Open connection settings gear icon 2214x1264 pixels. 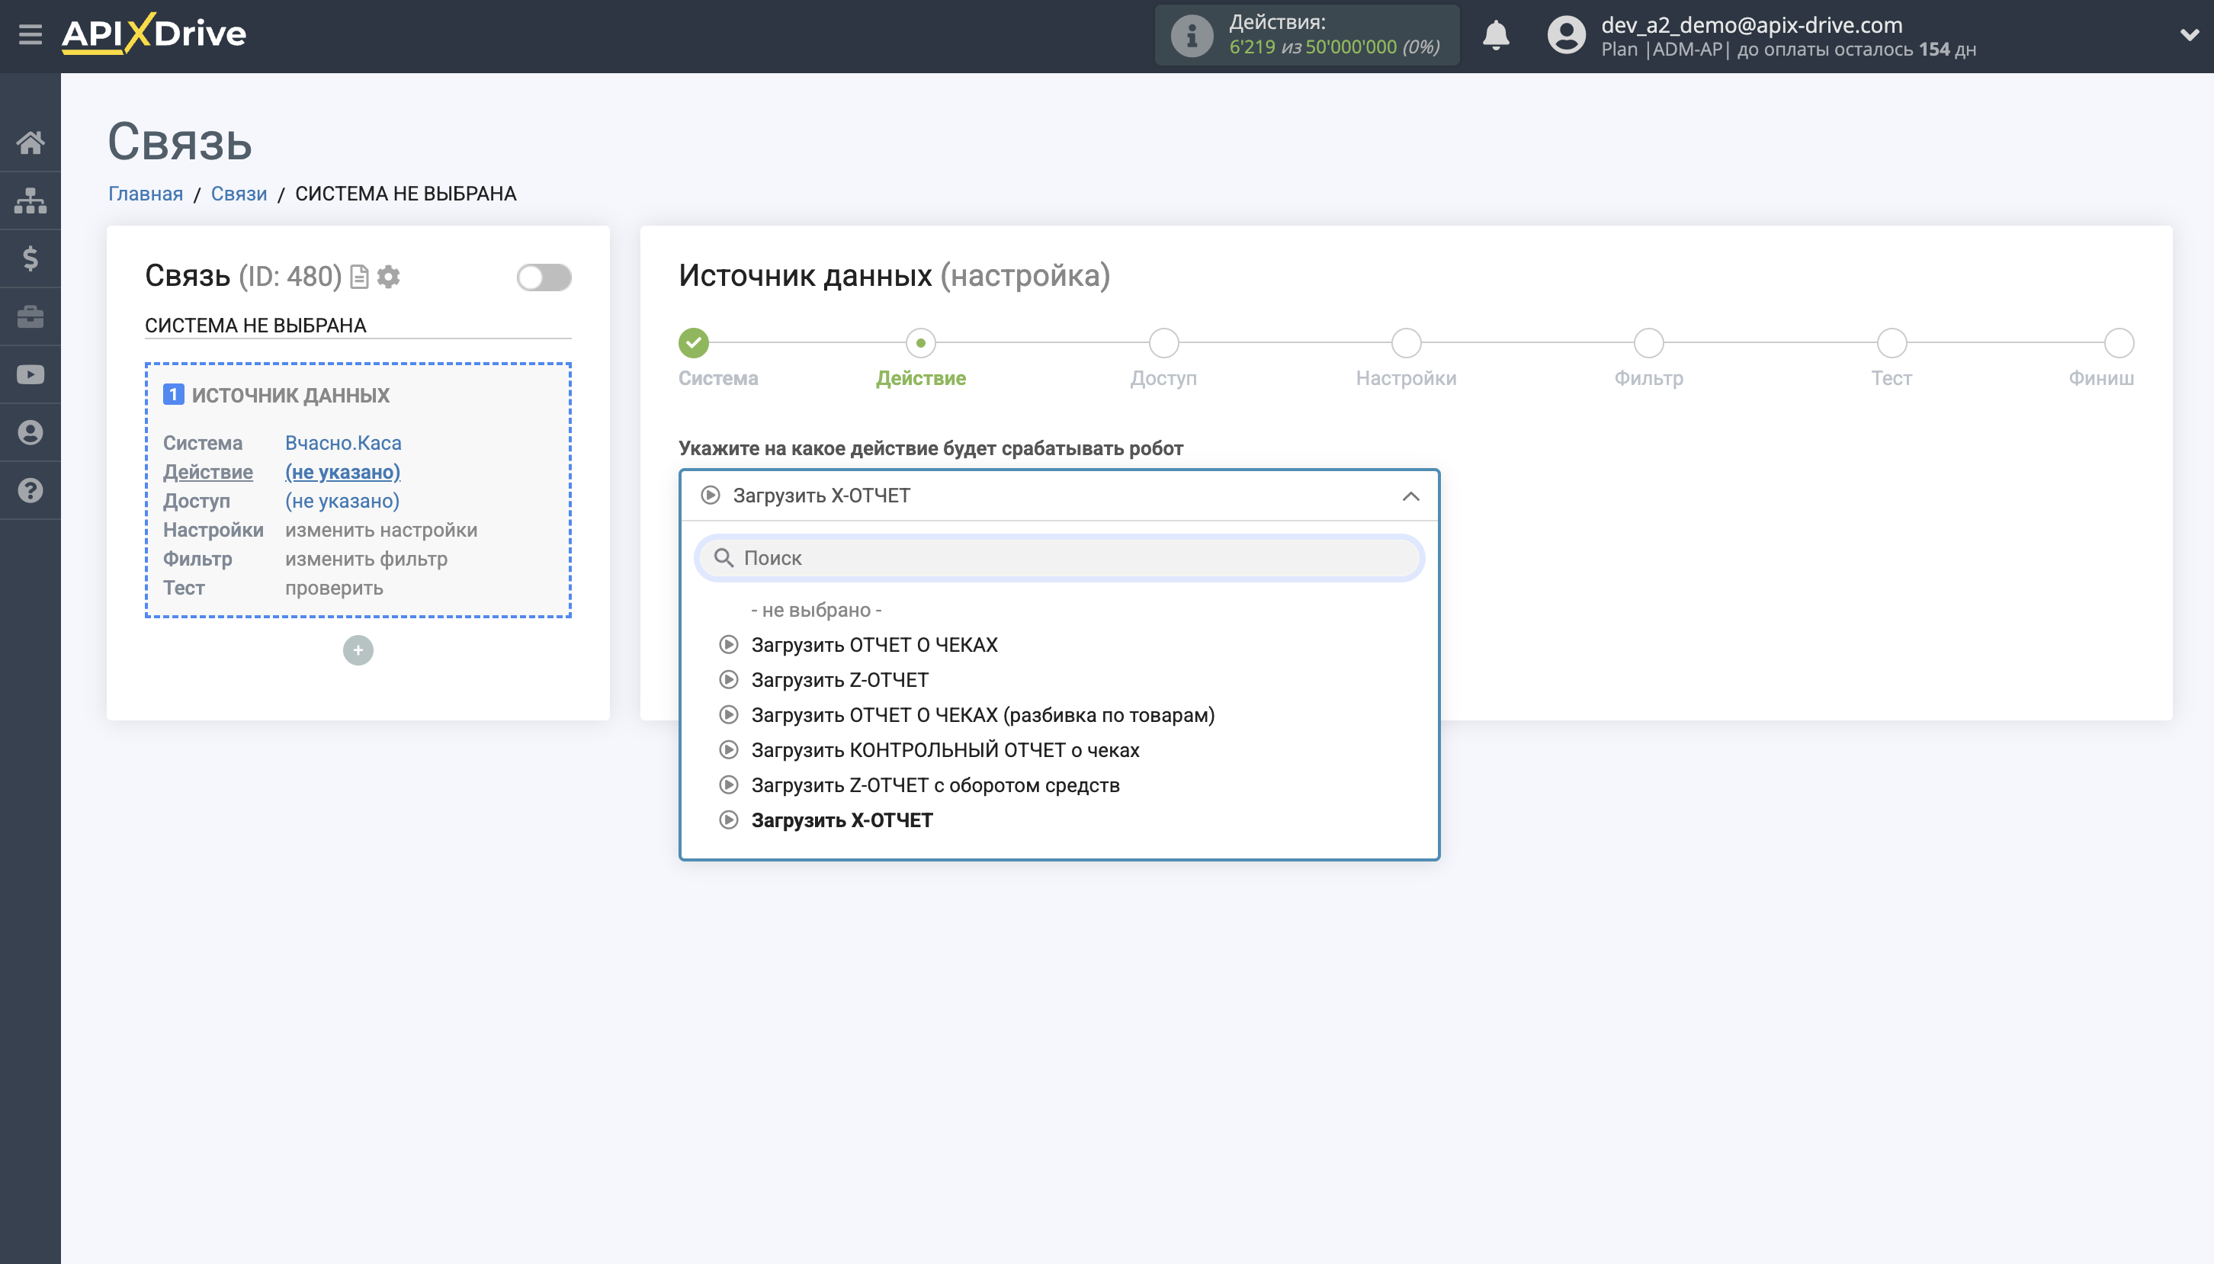click(x=389, y=277)
